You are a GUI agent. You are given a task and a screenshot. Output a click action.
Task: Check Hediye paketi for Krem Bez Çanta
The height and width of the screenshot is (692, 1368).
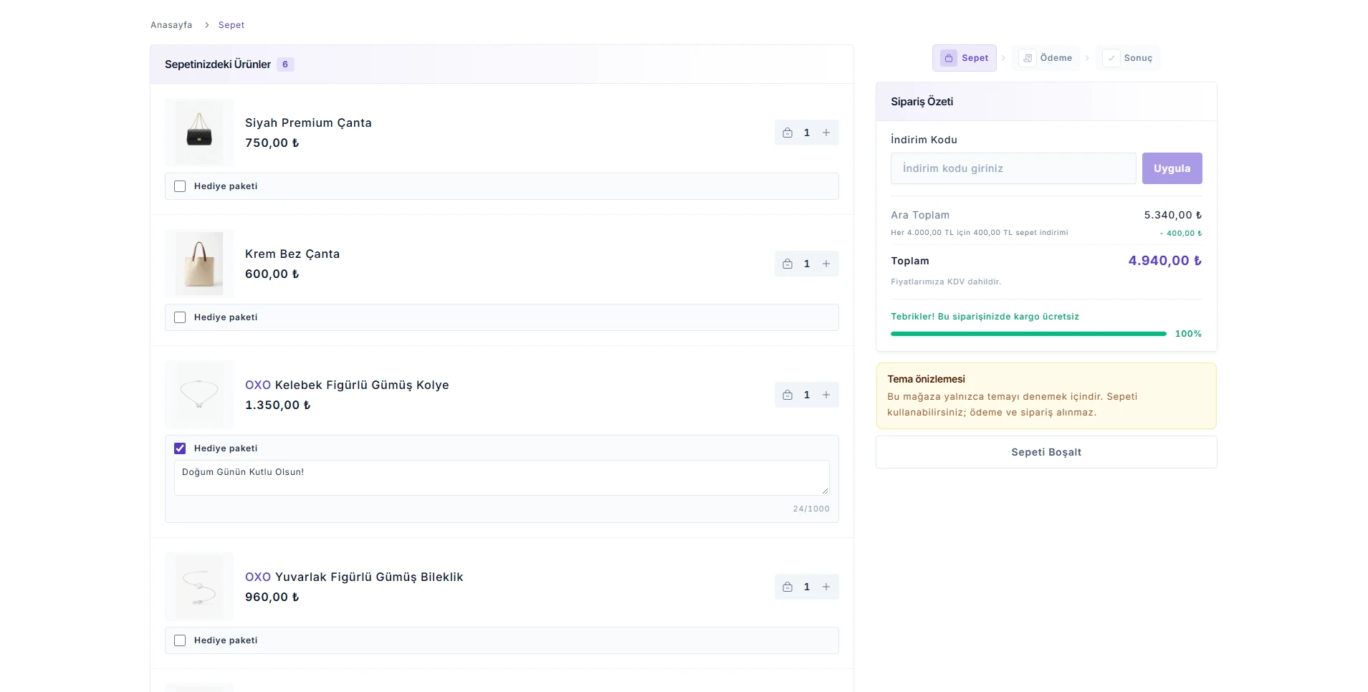click(x=180, y=317)
